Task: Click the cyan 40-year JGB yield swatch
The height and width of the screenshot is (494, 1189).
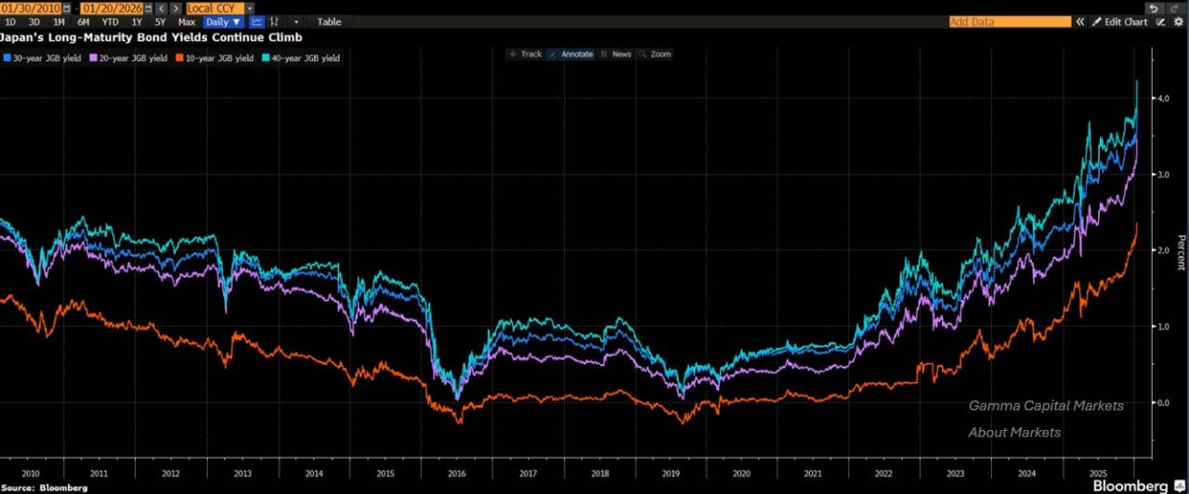Action: pos(266,58)
